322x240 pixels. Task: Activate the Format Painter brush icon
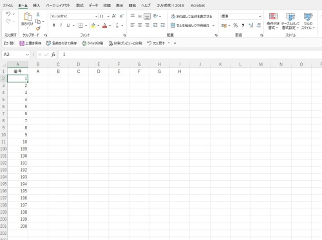click(38, 28)
